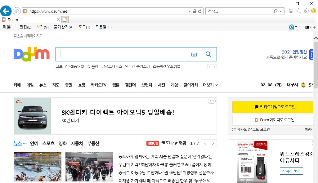Click the 더보기+ command bar button
This screenshot has height=183, width=318.
pyautogui.click(x=309, y=27)
